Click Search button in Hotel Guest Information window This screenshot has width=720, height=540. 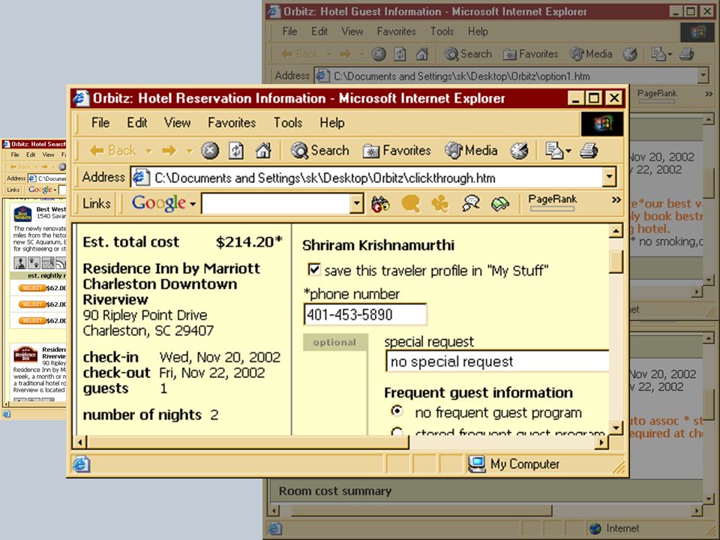coord(468,54)
